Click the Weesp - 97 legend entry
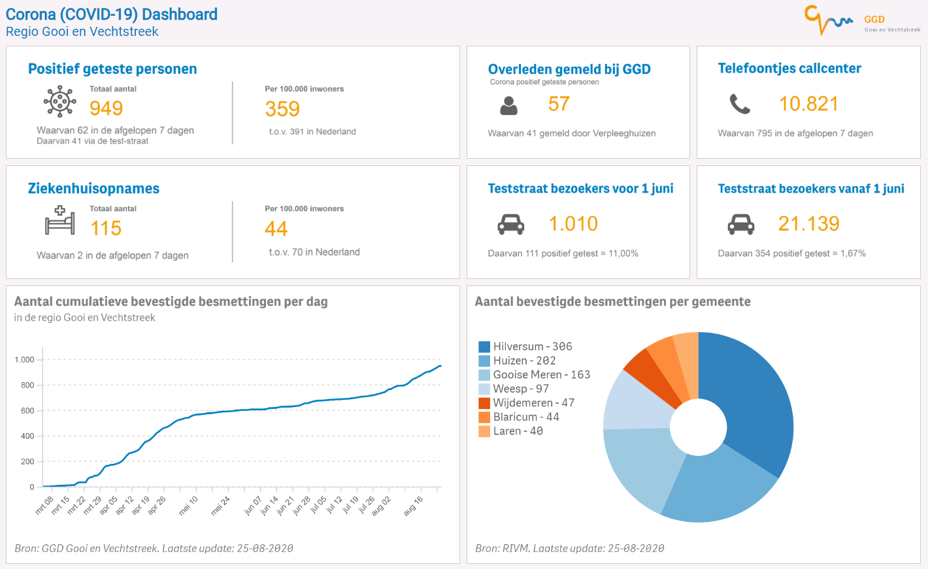Viewport: 928px width, 569px height. coord(521,389)
